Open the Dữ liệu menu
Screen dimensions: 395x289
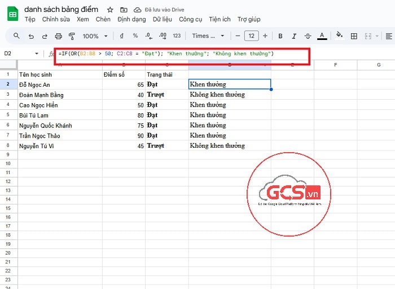coord(162,19)
